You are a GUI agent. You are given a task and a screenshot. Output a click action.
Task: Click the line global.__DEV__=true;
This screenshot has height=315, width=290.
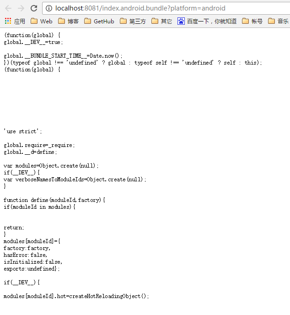(33, 42)
